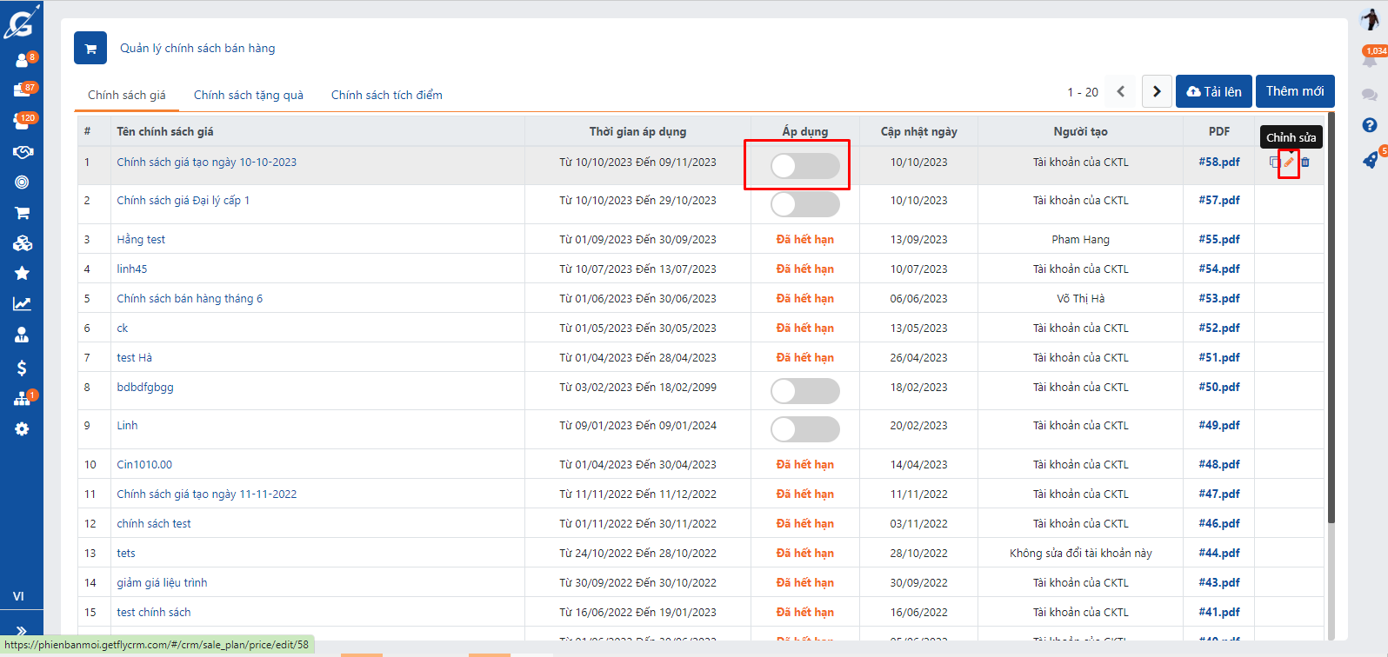Click the dollar sign icon in left sidebar
Screen dimensions: 1388x657
pyautogui.click(x=22, y=368)
